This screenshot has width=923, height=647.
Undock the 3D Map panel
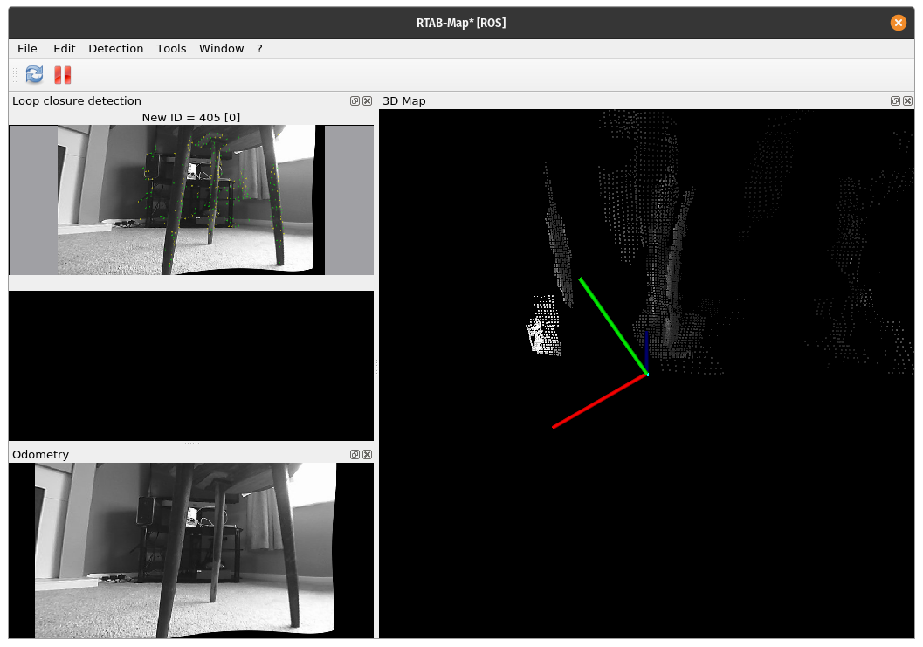[x=895, y=101]
